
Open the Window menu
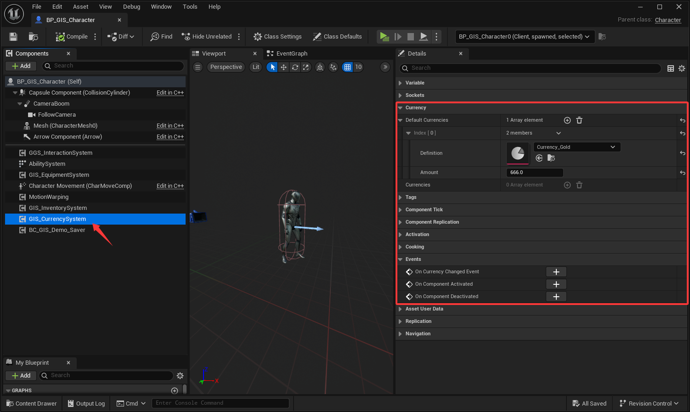click(x=161, y=7)
